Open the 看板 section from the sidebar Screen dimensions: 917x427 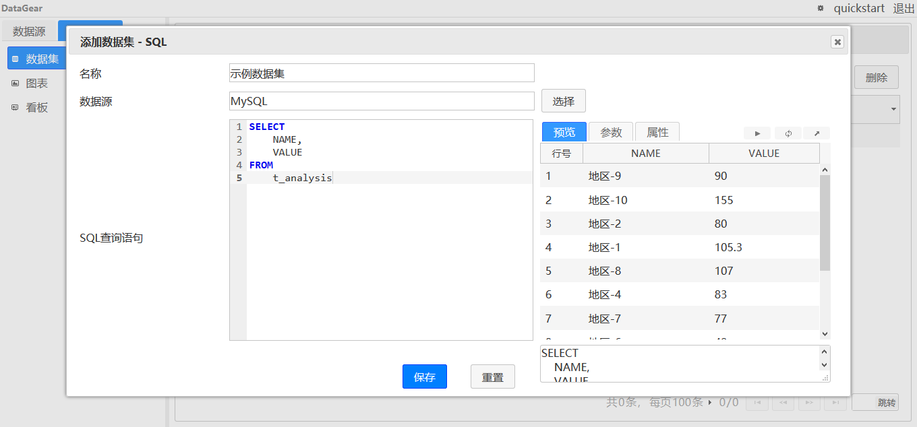[37, 107]
